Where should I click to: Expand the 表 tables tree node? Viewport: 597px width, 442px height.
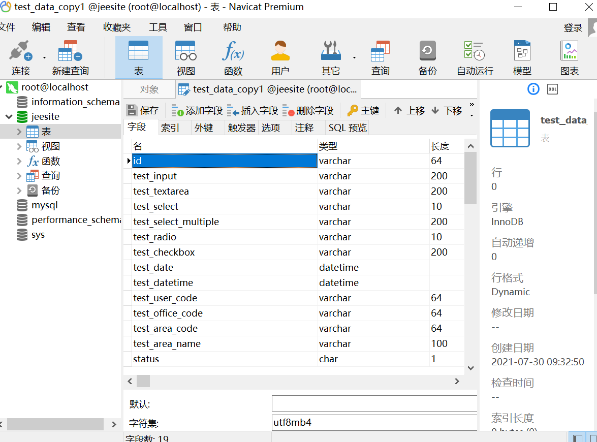tap(19, 132)
